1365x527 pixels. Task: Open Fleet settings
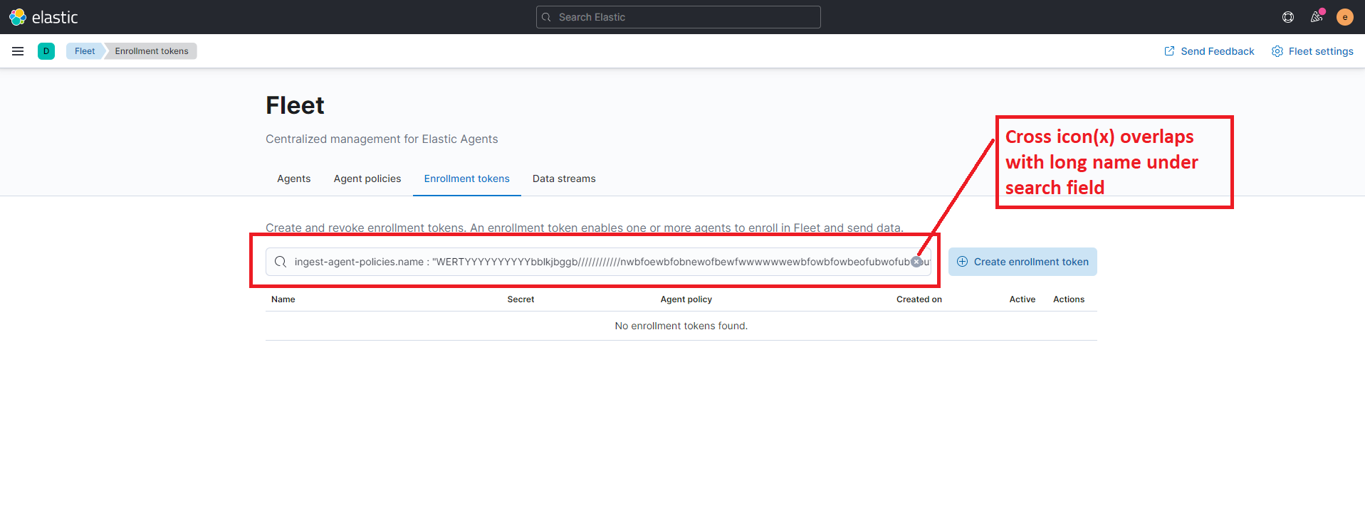click(1312, 51)
